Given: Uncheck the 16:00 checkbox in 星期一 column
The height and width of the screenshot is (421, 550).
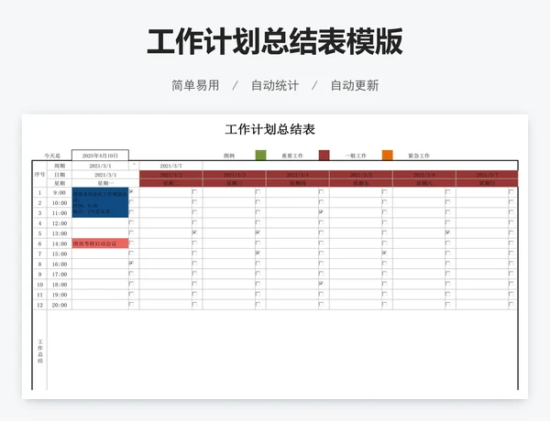Looking at the screenshot, I should [131, 263].
